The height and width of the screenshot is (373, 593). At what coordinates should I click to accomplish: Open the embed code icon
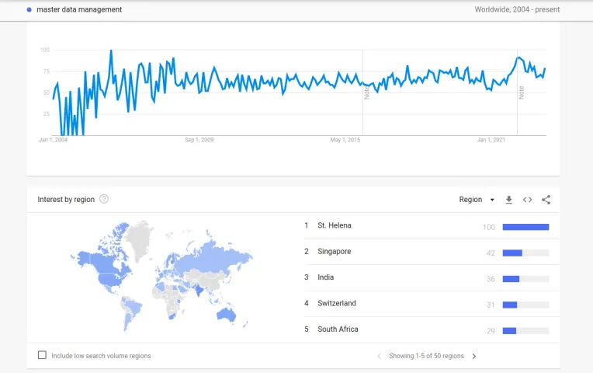click(x=527, y=200)
